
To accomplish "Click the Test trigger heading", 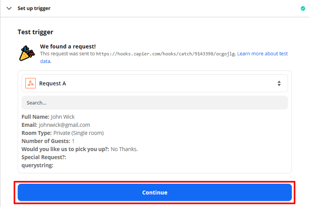I will click(x=35, y=32).
